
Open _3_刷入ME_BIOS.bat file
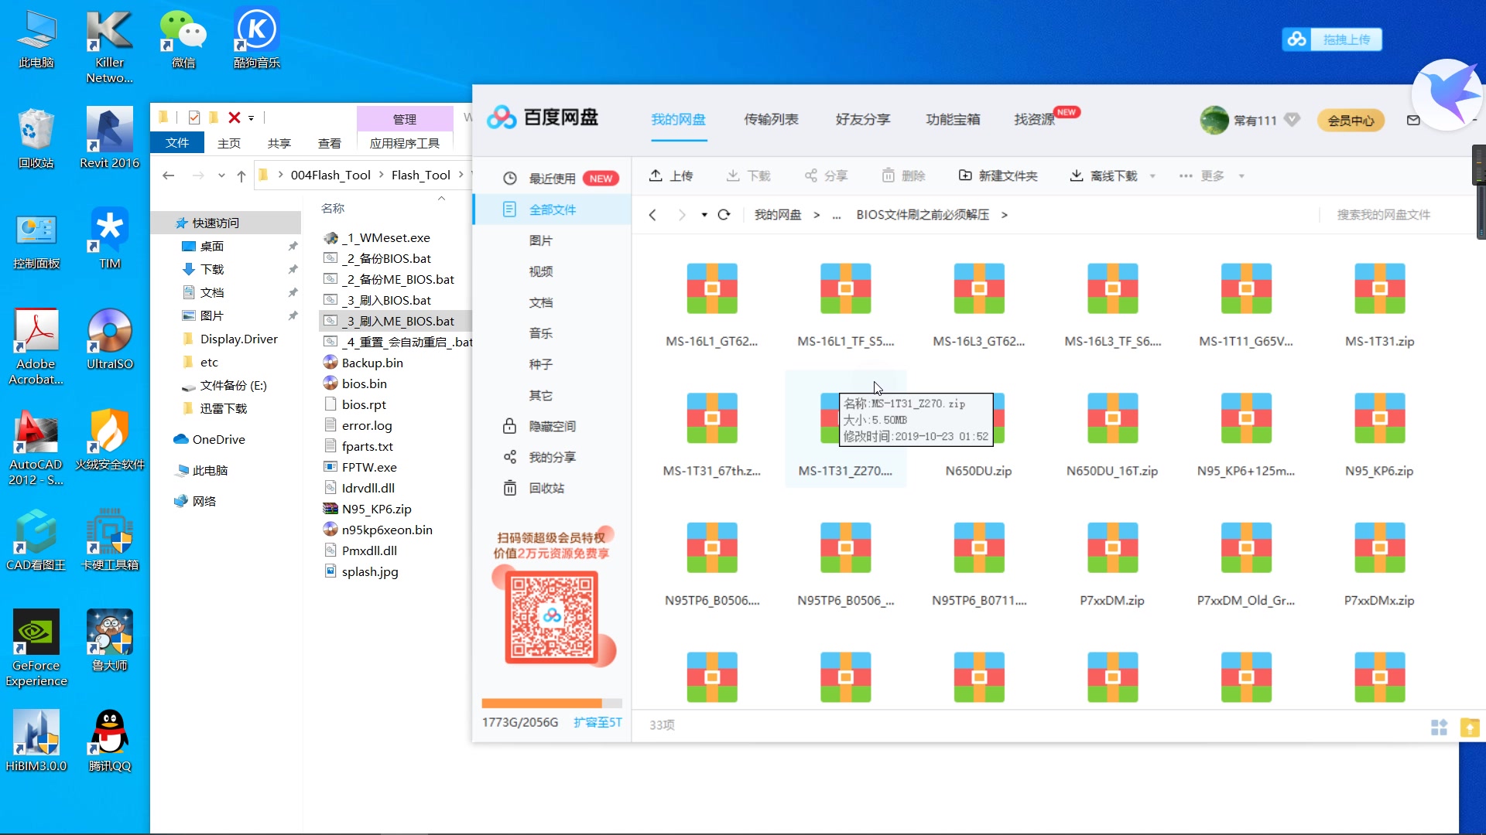pyautogui.click(x=399, y=320)
